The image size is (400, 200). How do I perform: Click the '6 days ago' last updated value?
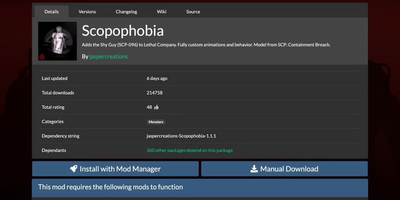tap(157, 78)
